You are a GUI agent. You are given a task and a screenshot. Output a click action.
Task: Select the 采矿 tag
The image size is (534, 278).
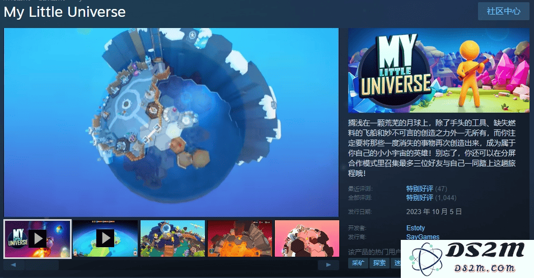pos(358,263)
